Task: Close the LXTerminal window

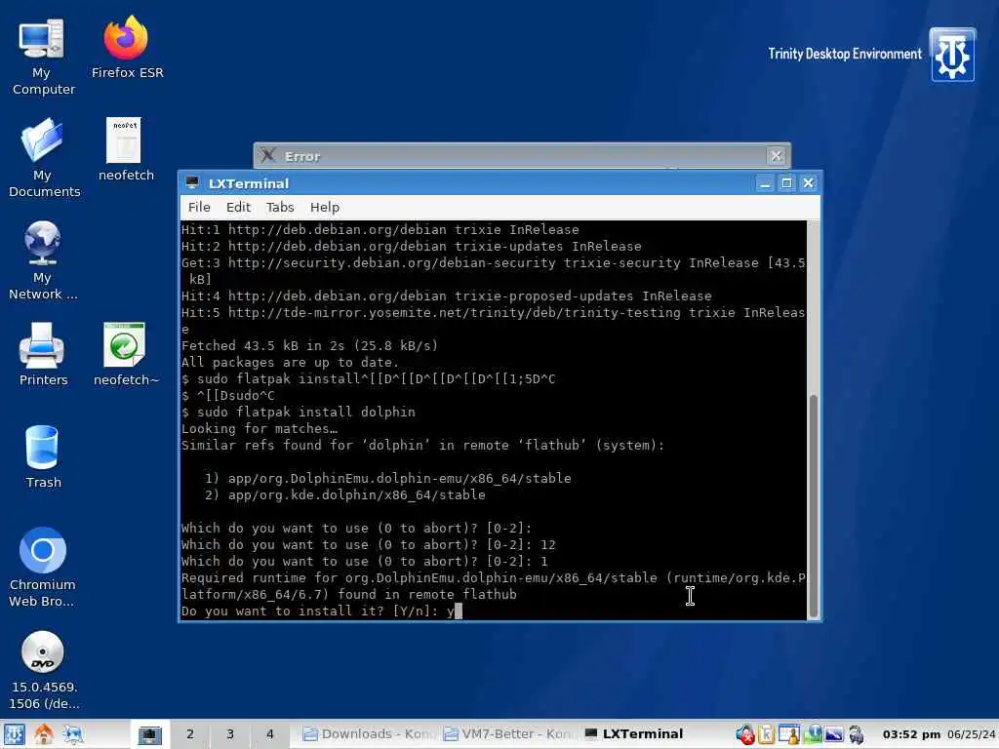Action: [x=809, y=183]
